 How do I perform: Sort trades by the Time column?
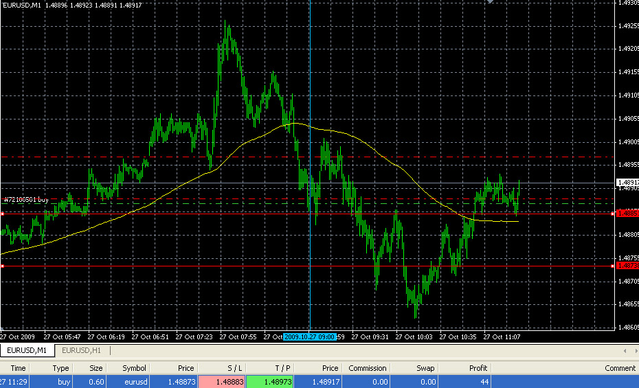point(18,368)
